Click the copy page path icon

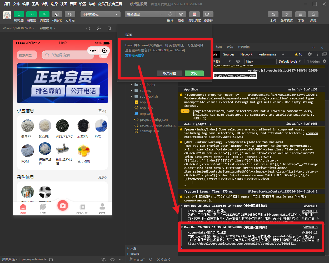(x=51, y=259)
